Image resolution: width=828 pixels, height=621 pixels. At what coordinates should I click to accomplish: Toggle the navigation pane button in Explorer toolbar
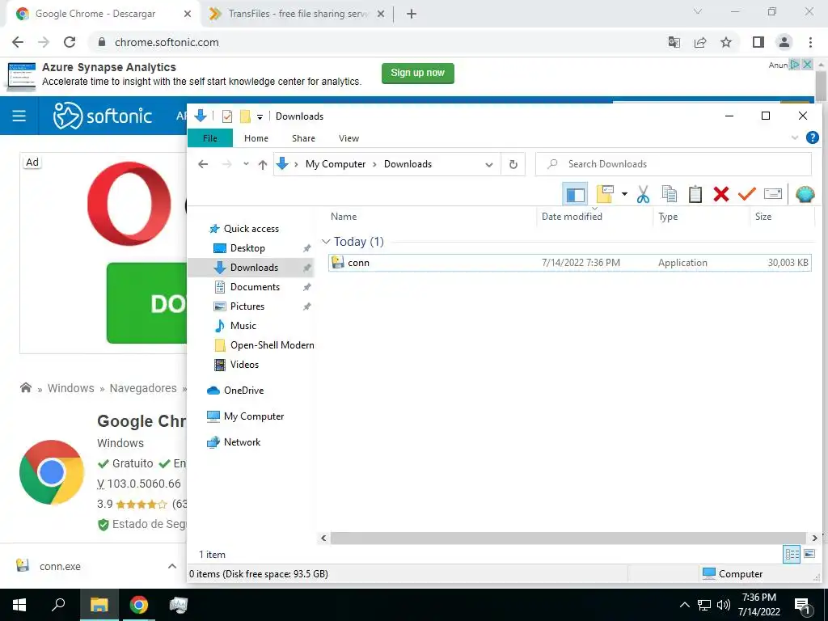pyautogui.click(x=575, y=194)
